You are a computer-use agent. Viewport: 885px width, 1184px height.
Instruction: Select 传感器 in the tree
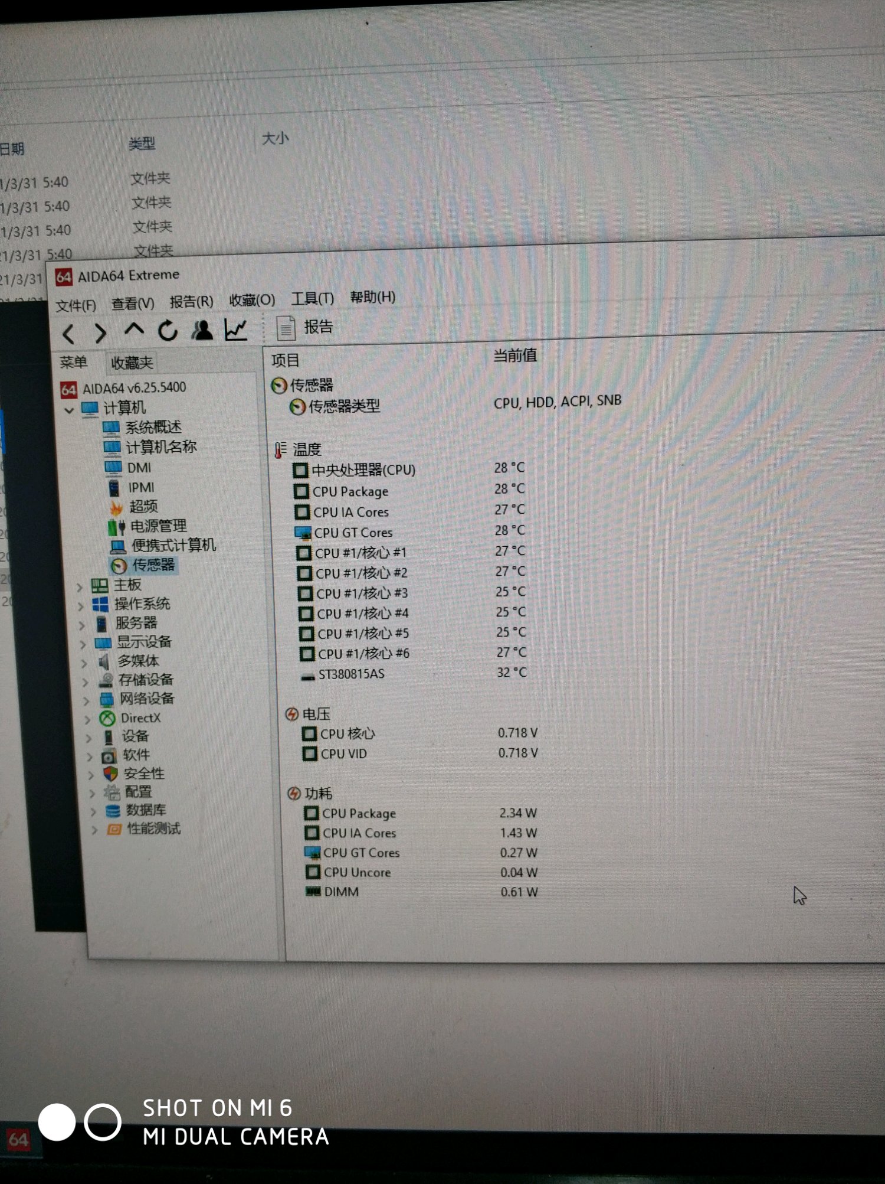pos(143,565)
